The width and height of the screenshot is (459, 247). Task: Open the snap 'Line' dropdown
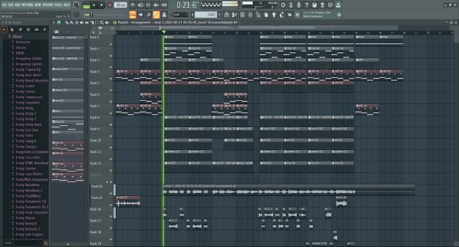pyautogui.click(x=180, y=15)
